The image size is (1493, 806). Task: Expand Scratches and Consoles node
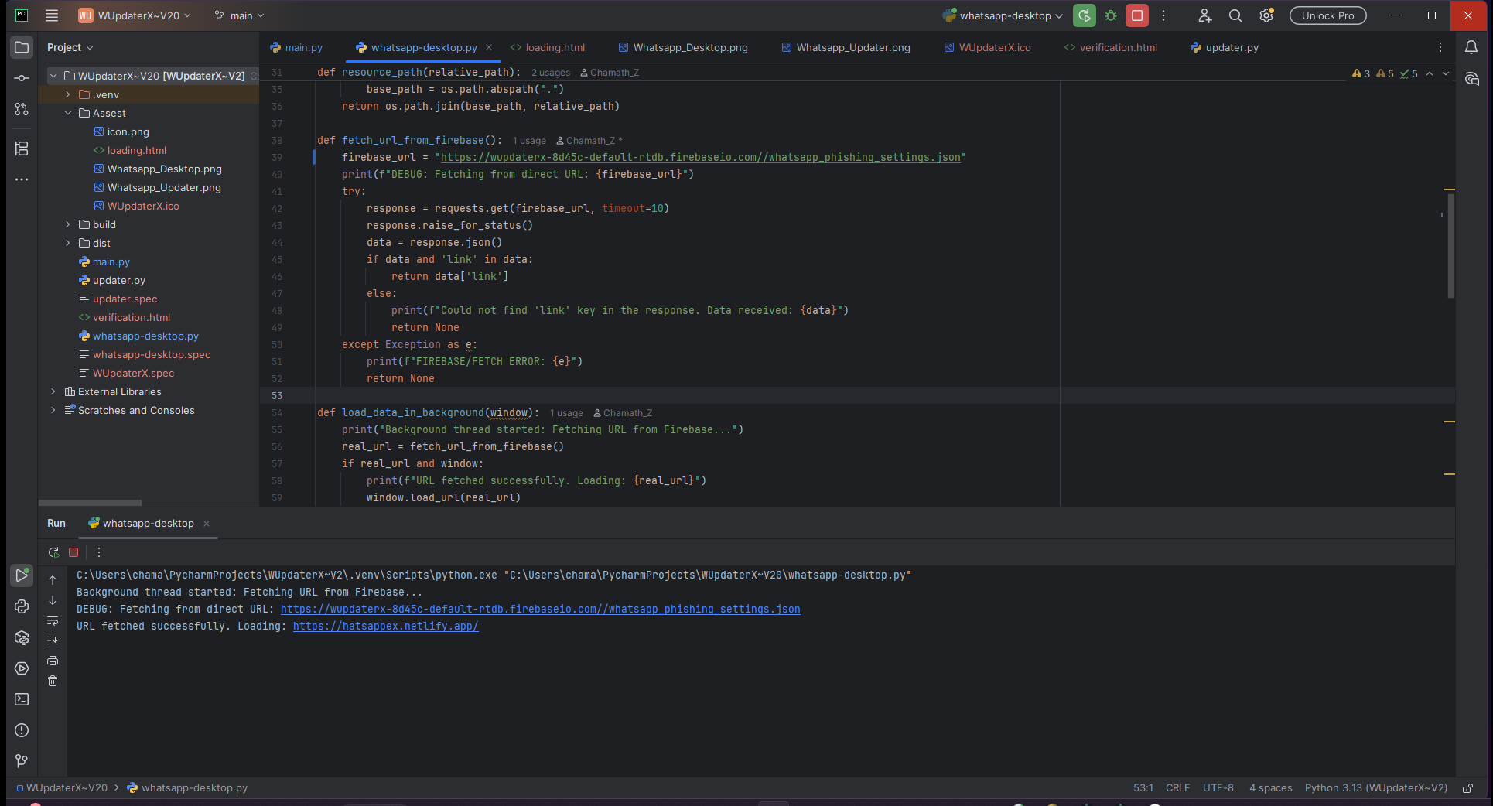tap(53, 410)
